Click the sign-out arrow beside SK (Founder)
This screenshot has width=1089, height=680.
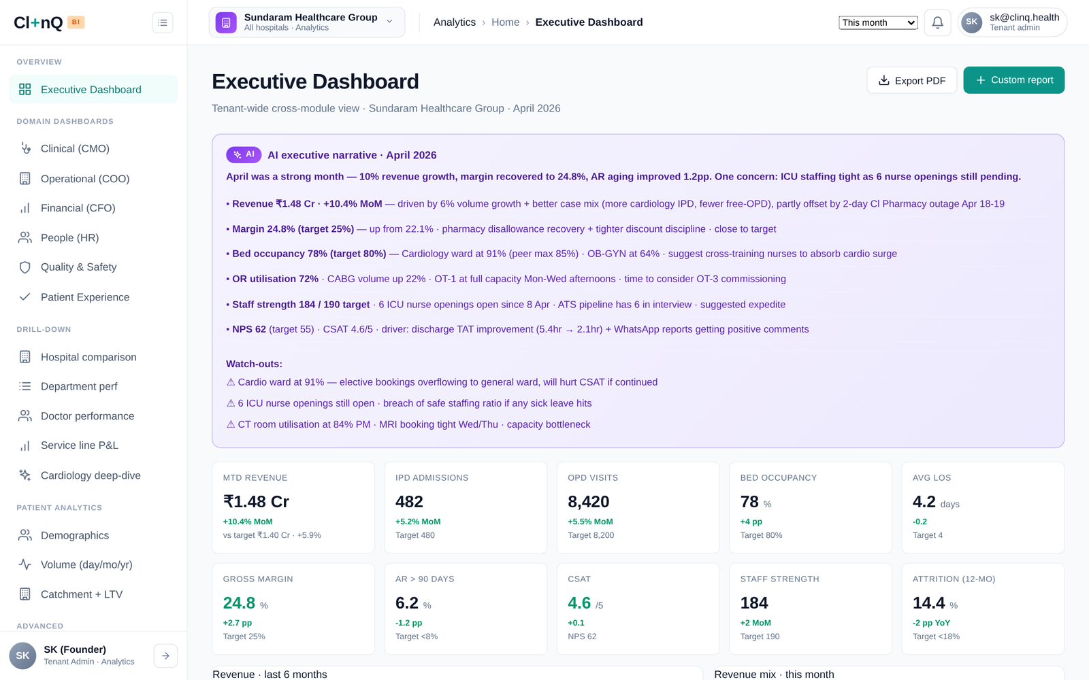[165, 656]
